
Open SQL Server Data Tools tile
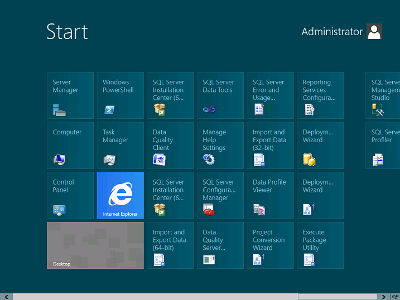[x=220, y=95]
